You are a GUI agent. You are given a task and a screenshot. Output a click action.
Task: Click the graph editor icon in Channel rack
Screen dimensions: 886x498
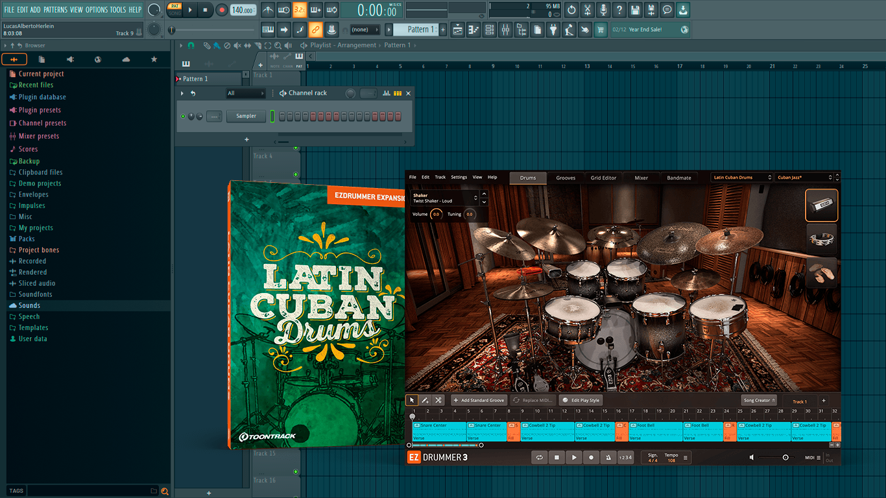(387, 93)
